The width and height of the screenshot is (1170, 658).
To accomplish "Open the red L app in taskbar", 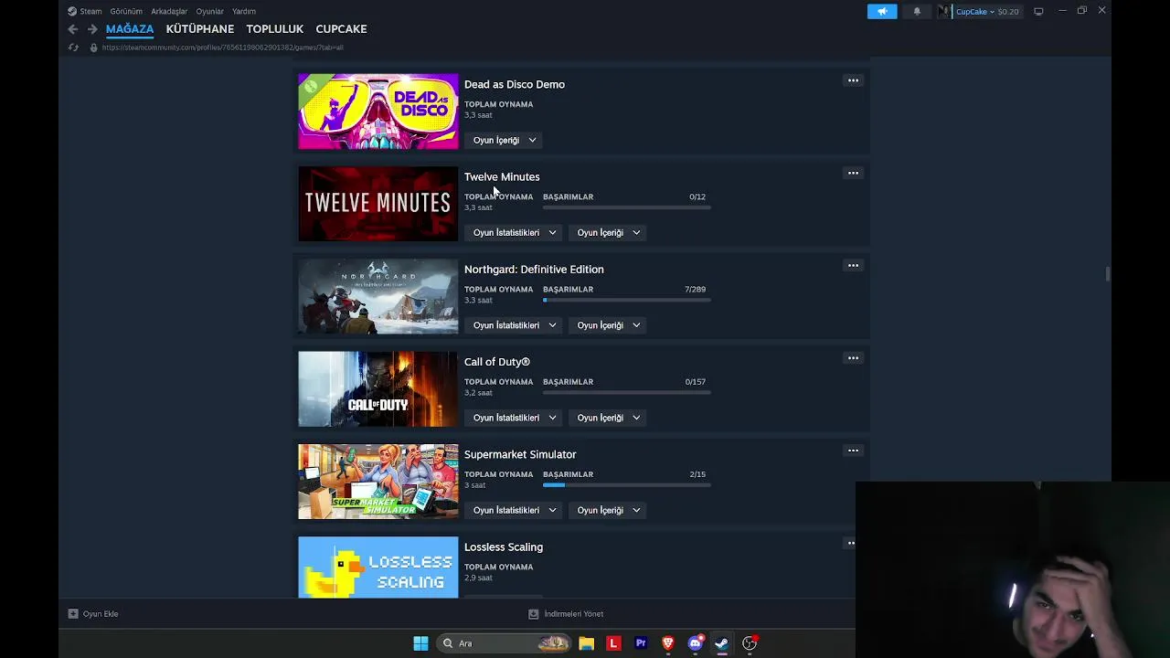I will pyautogui.click(x=613, y=643).
